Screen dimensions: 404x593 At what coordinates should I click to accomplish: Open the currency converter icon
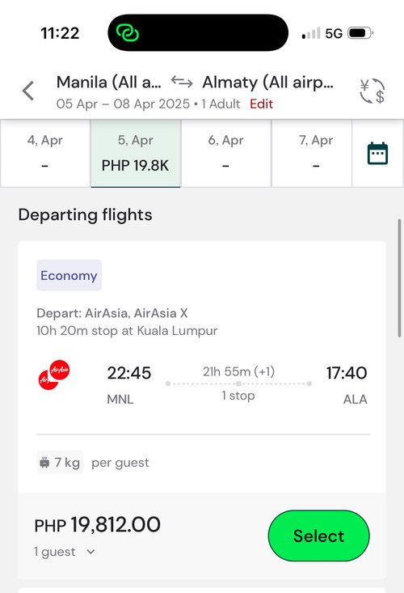[372, 91]
